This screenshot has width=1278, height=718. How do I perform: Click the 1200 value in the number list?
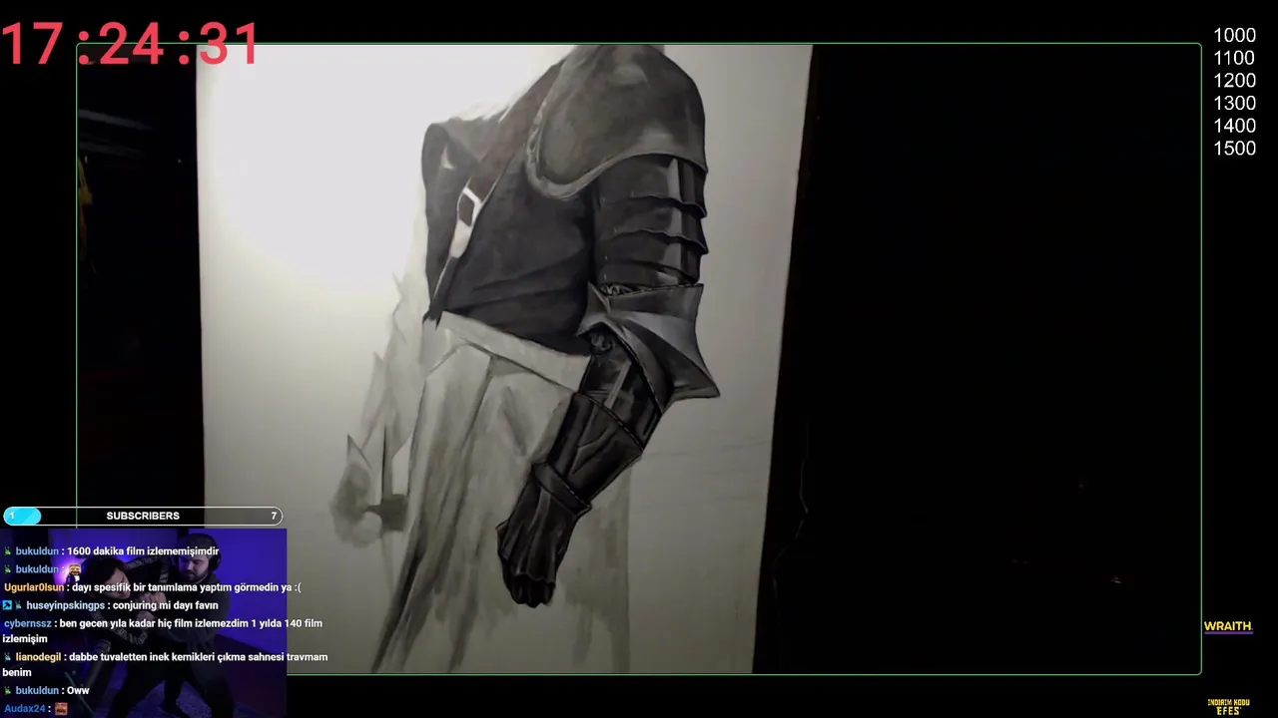pos(1234,81)
